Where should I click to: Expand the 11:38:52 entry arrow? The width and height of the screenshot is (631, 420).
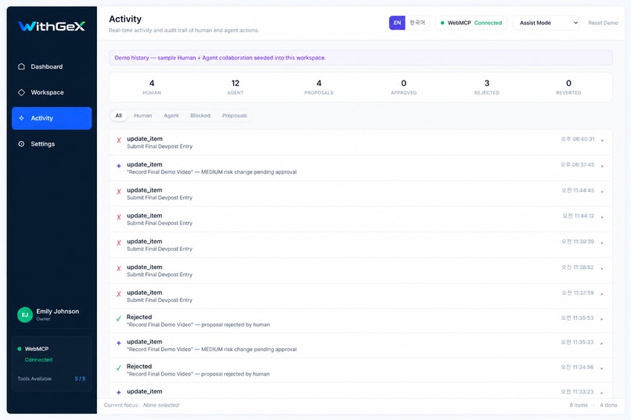pyautogui.click(x=603, y=268)
